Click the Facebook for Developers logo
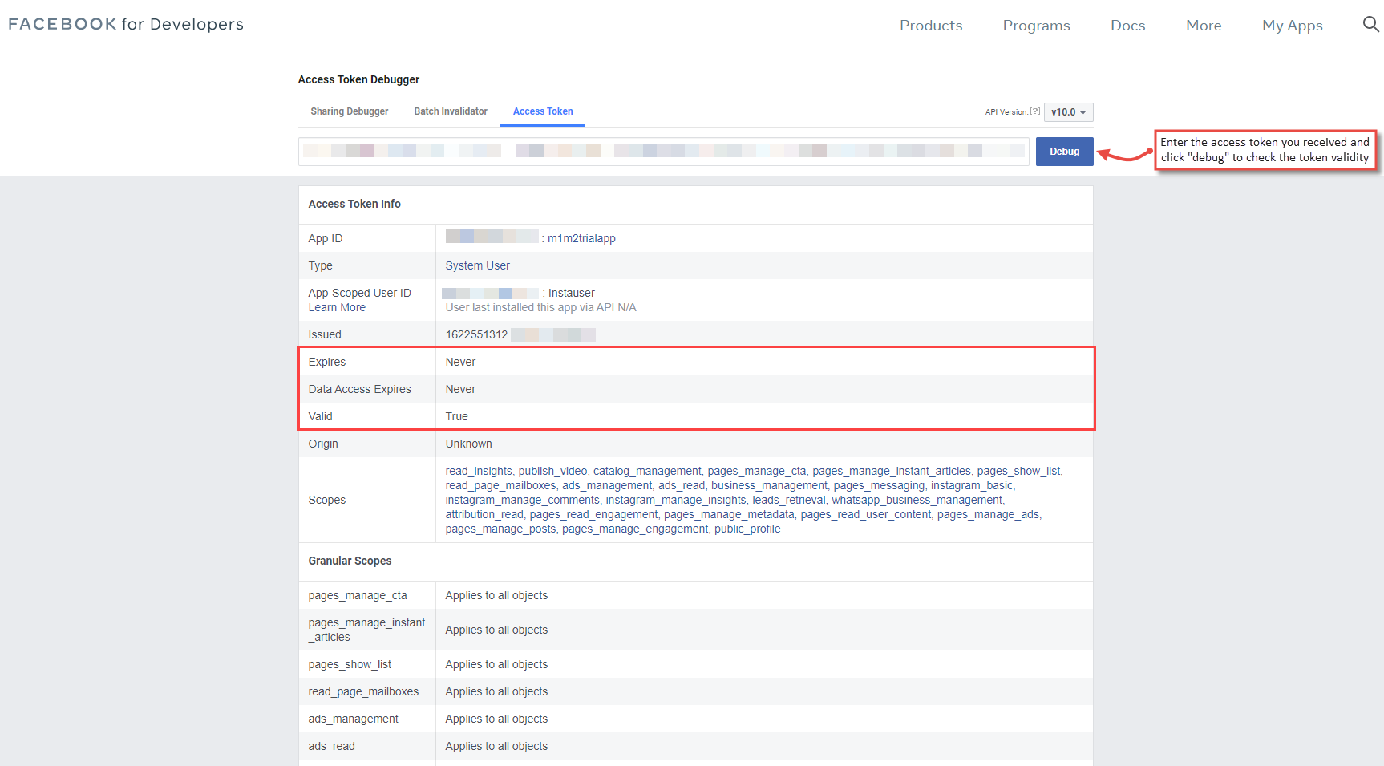Screen dimensions: 1384x766 click(x=126, y=24)
